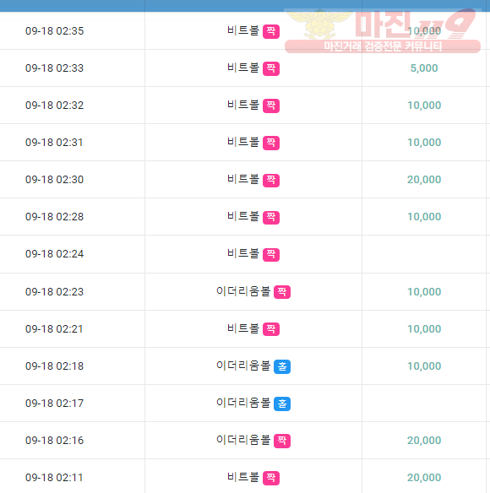Screen dimensions: 490x493
Task: Click the blue table header bar
Action: pyautogui.click(x=245, y=6)
